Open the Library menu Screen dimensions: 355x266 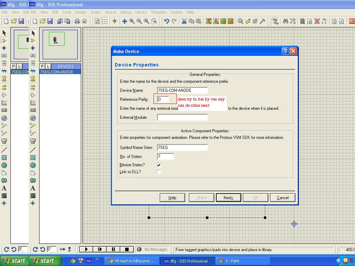(x=141, y=12)
